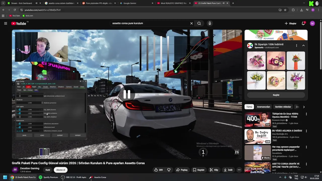The image size is (322, 181).
Task: Select the Tümü filter chip
Action: click(249, 107)
